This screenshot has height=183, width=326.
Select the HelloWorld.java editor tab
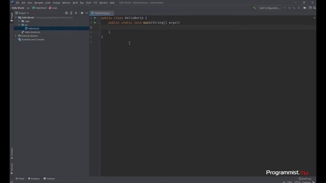[102, 13]
